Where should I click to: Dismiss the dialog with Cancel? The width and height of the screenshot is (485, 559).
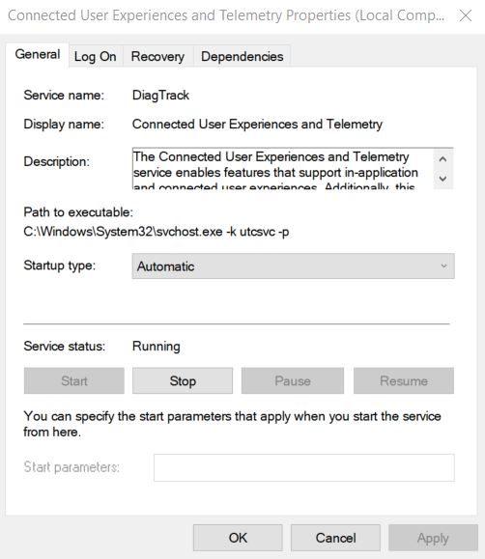pos(335,538)
